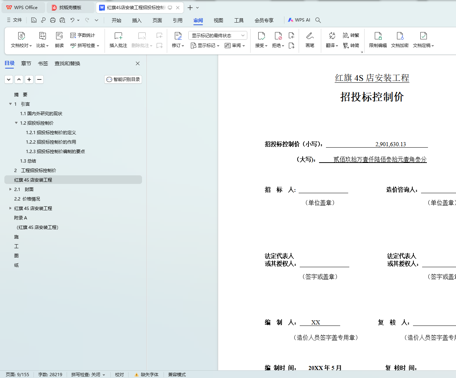Click the 智能识别目录 button

[x=123, y=79]
